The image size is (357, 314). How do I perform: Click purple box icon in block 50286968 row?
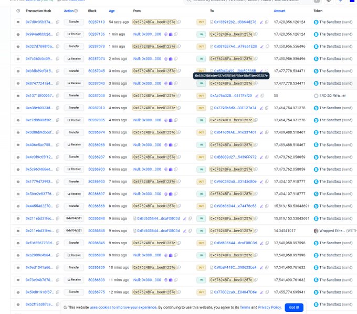[171, 145]
